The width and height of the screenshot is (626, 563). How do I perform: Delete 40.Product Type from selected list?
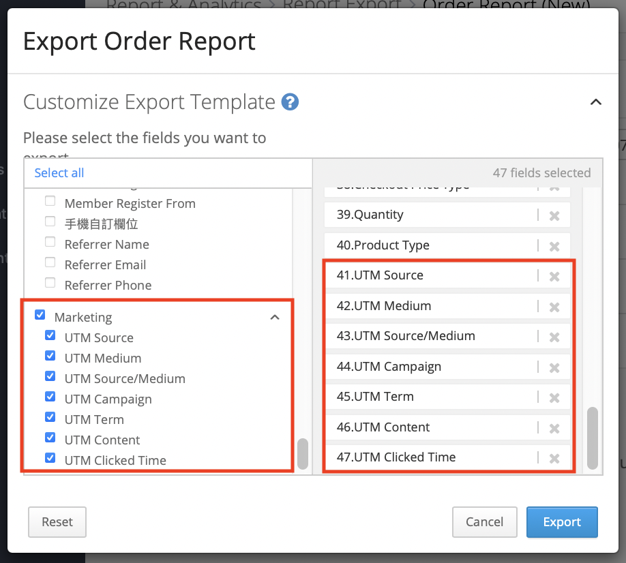tap(554, 246)
